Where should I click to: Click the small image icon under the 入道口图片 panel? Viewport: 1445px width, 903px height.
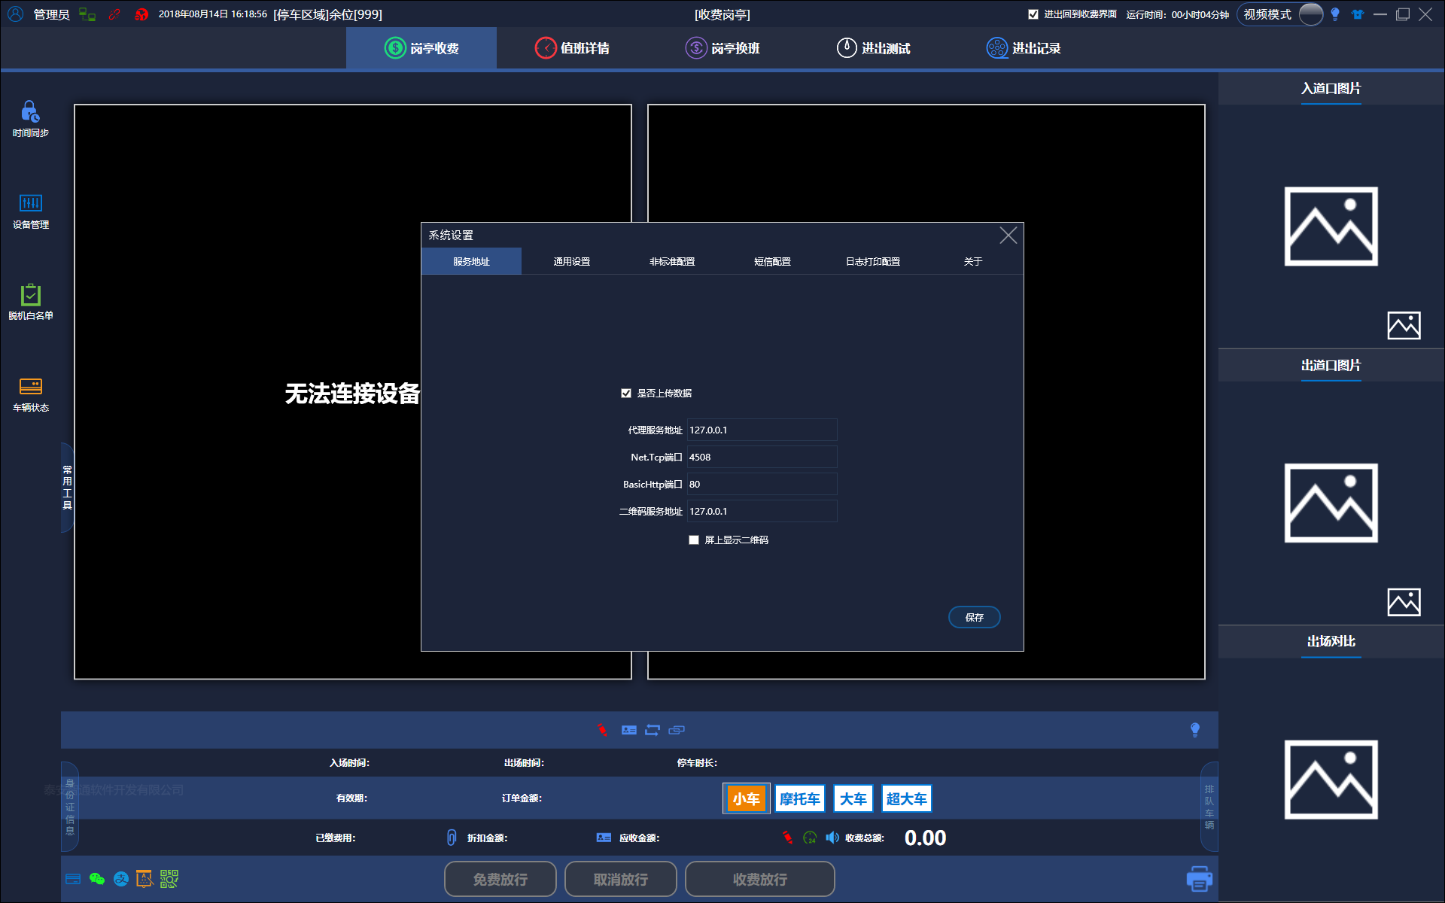[x=1404, y=325]
